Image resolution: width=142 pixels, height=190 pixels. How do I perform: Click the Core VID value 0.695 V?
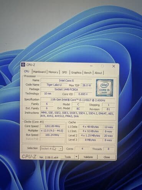(83, 94)
